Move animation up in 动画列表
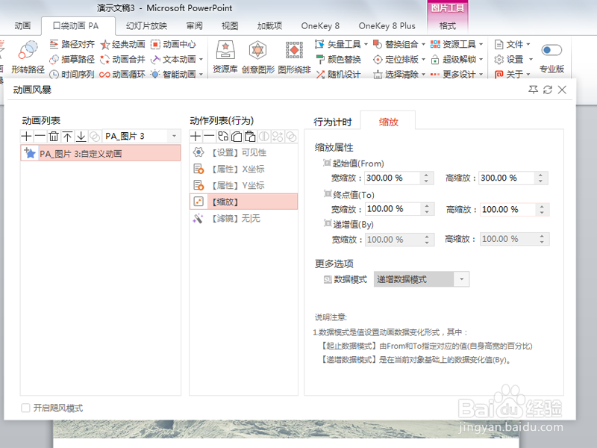 coord(67,136)
